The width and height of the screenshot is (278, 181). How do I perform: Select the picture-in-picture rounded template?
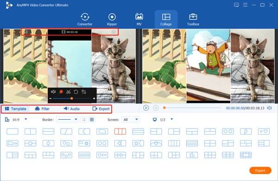click(102, 131)
